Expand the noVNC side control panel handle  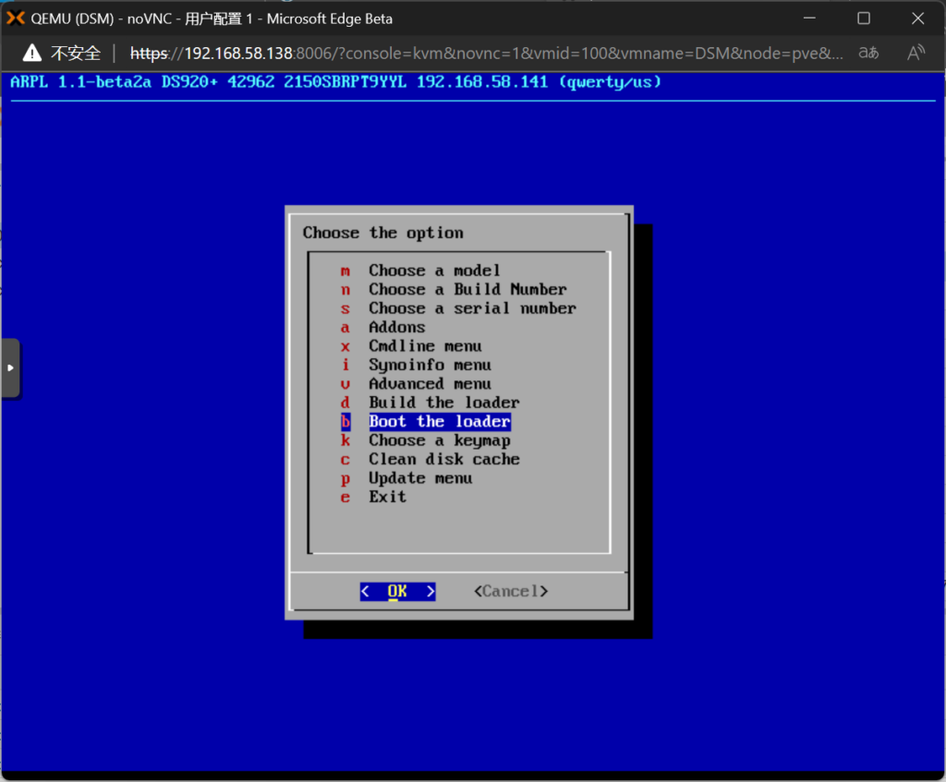tap(10, 367)
